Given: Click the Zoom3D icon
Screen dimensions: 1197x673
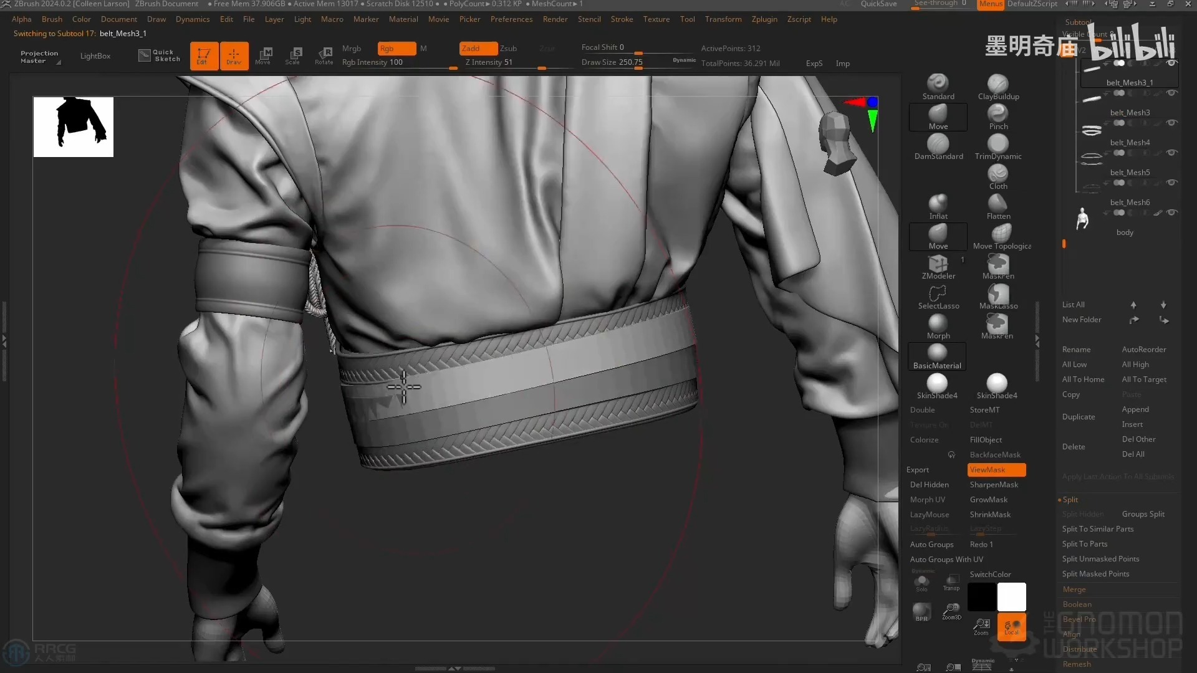Looking at the screenshot, I should pos(951,611).
